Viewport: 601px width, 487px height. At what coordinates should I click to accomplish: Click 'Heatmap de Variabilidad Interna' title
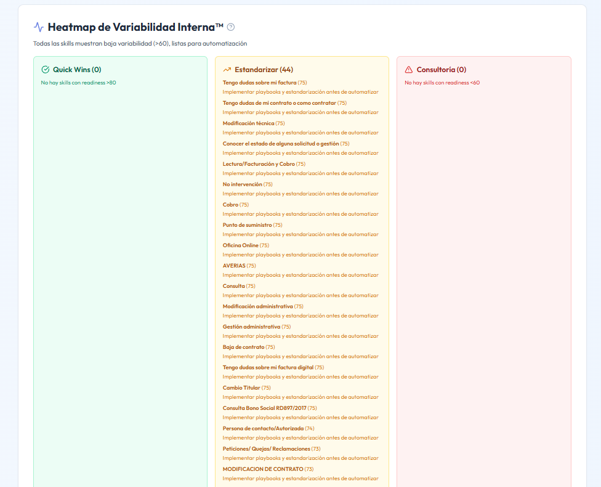(135, 27)
